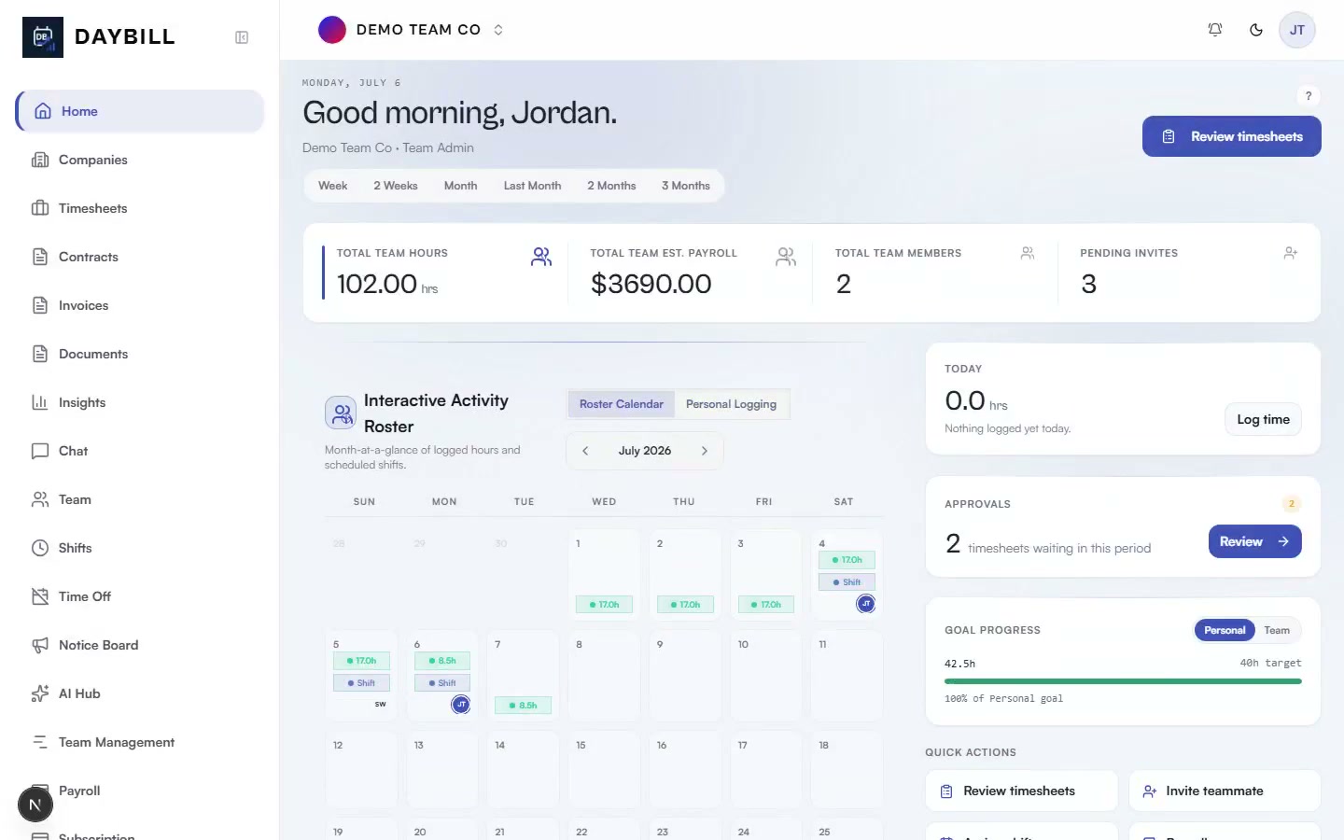Switch to Roster Calendar view
Viewport: 1344px width, 840px height.
622,404
